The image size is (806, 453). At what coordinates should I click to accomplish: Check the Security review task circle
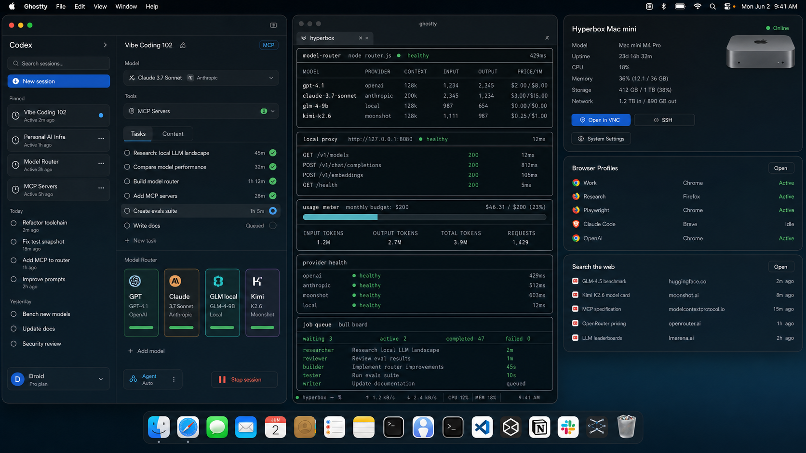click(13, 344)
